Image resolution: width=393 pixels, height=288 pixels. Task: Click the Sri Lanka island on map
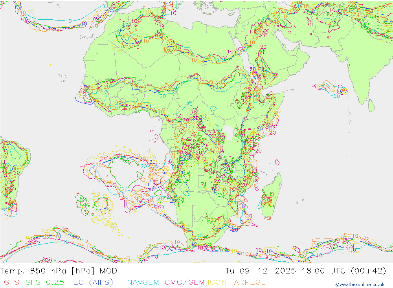[371, 105]
